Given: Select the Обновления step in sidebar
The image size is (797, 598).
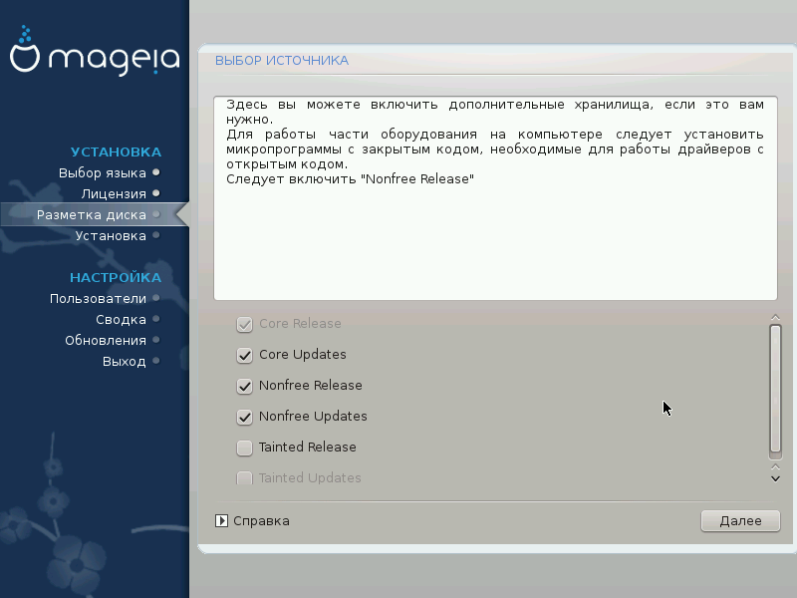Looking at the screenshot, I should pos(106,340).
